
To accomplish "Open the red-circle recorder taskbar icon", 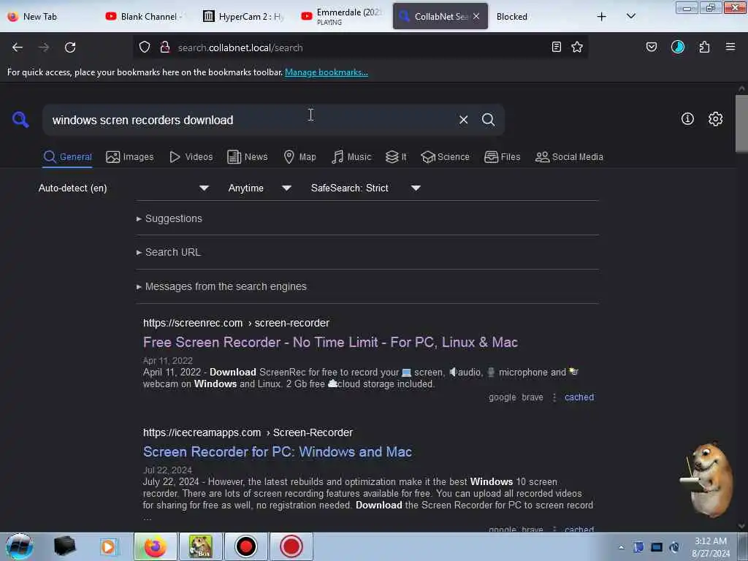I will pyautogui.click(x=291, y=546).
